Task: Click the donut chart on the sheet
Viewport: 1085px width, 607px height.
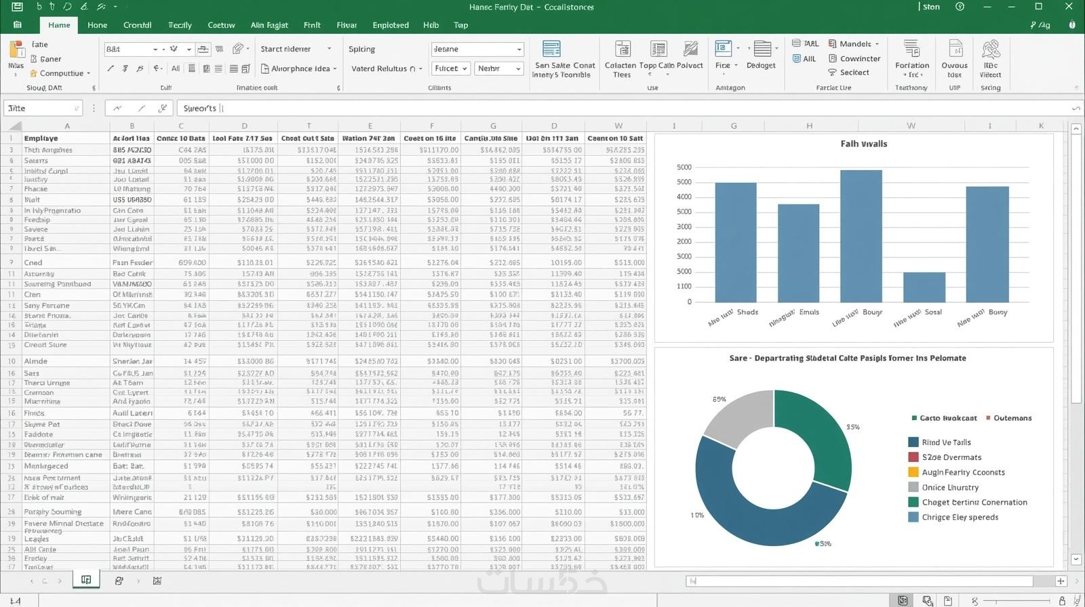Action: click(x=774, y=467)
